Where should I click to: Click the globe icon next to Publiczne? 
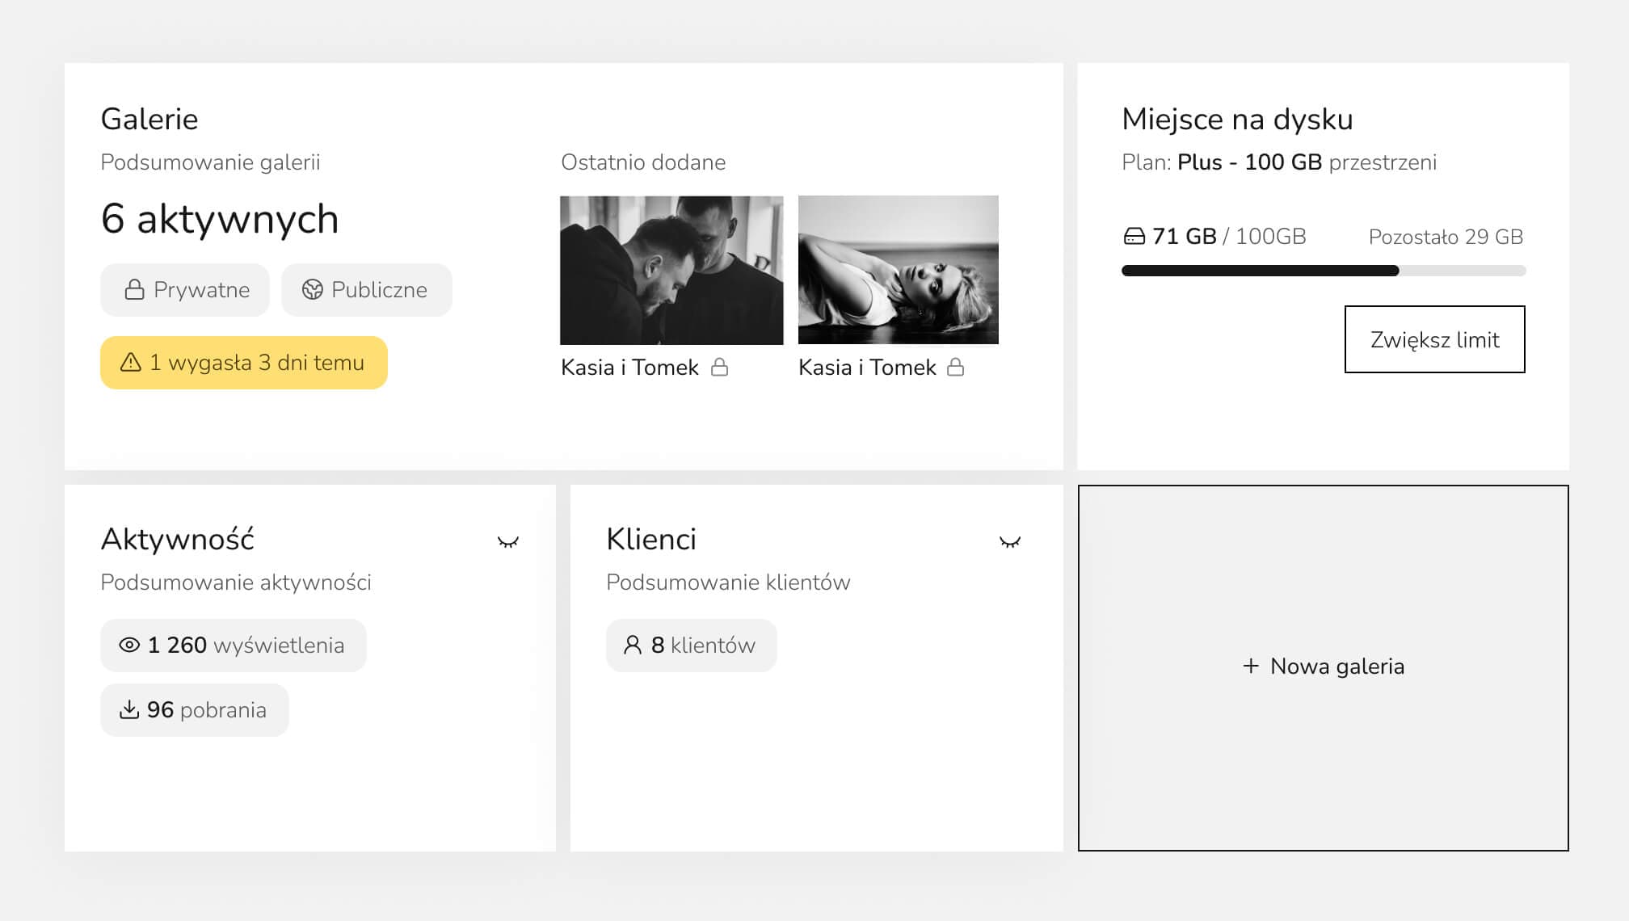click(x=312, y=289)
